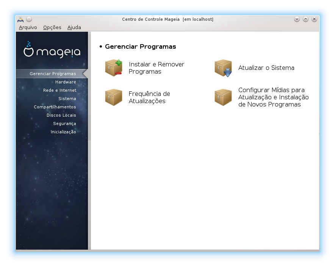Click the app icon in the title bar
This screenshot has height=267, width=335.
coord(20,19)
